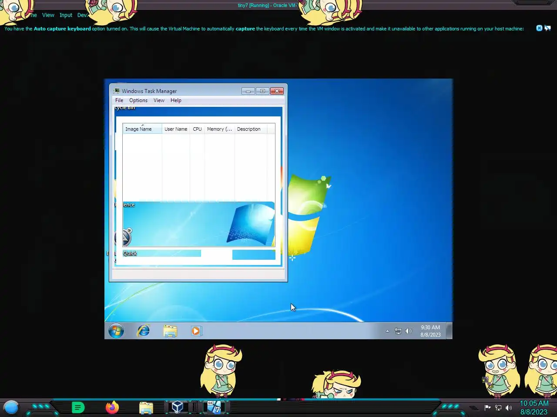
Task: Open Task Manager's View menu
Action: coord(159,100)
